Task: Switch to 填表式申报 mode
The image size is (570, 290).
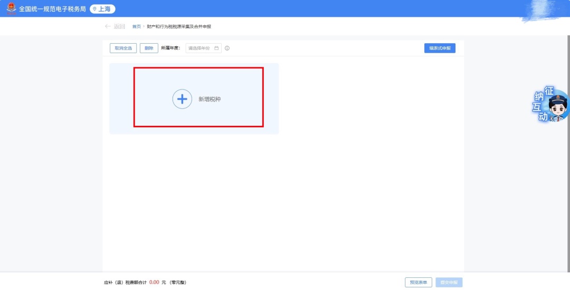Action: point(440,48)
